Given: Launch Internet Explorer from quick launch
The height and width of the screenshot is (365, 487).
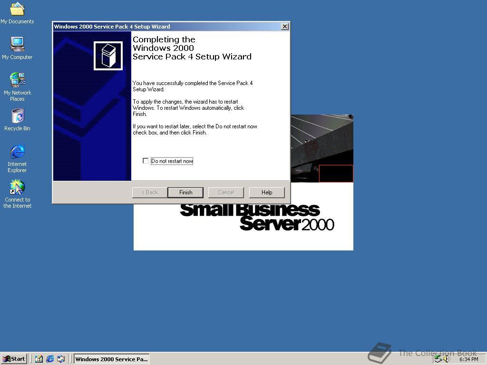Looking at the screenshot, I should (50, 359).
